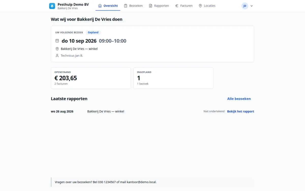The height and width of the screenshot is (191, 305).
Task: Click the map pin icon beside Locaties
Action: (200, 6)
